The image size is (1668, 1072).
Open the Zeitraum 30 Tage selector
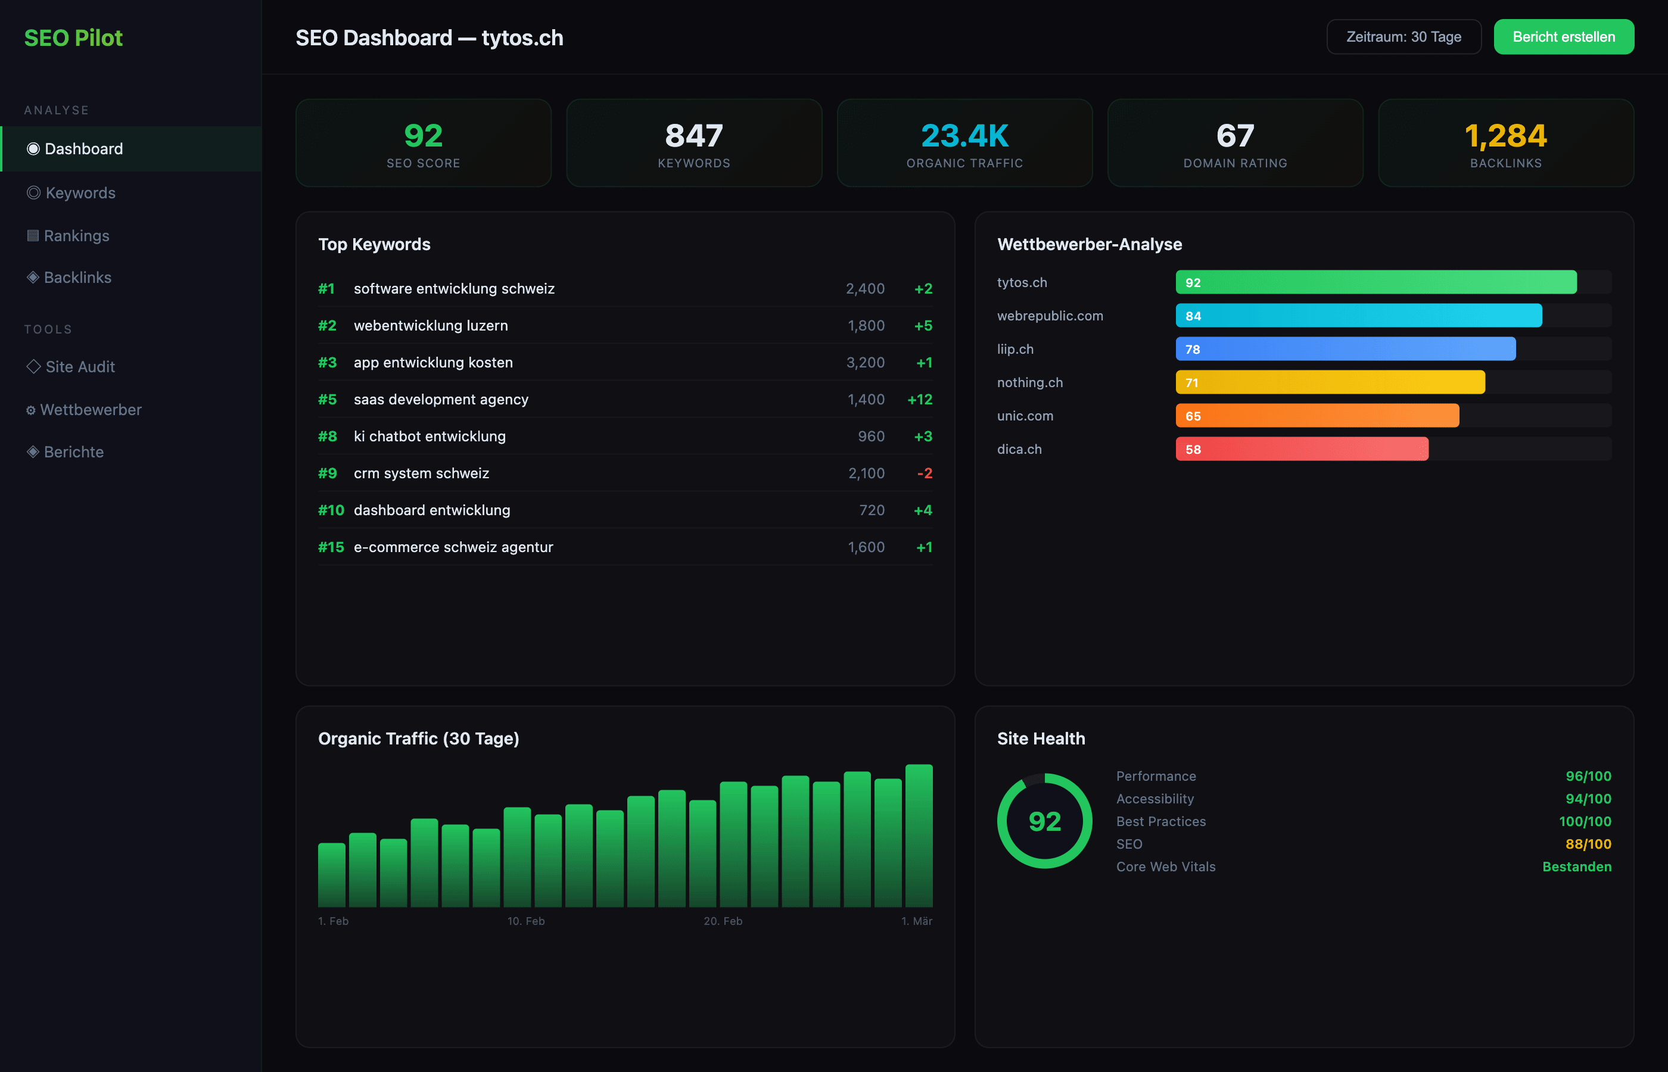pos(1404,36)
